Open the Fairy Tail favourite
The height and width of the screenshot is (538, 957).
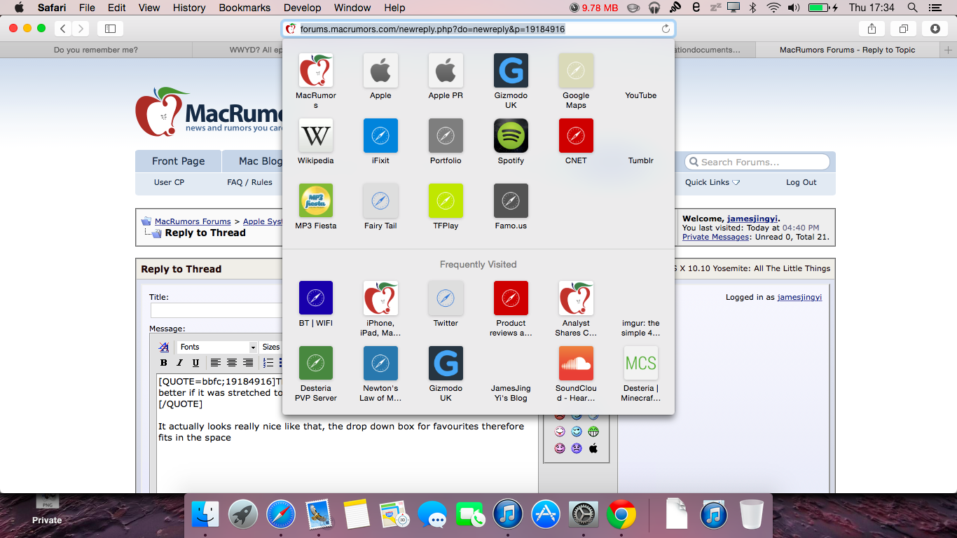pos(380,201)
